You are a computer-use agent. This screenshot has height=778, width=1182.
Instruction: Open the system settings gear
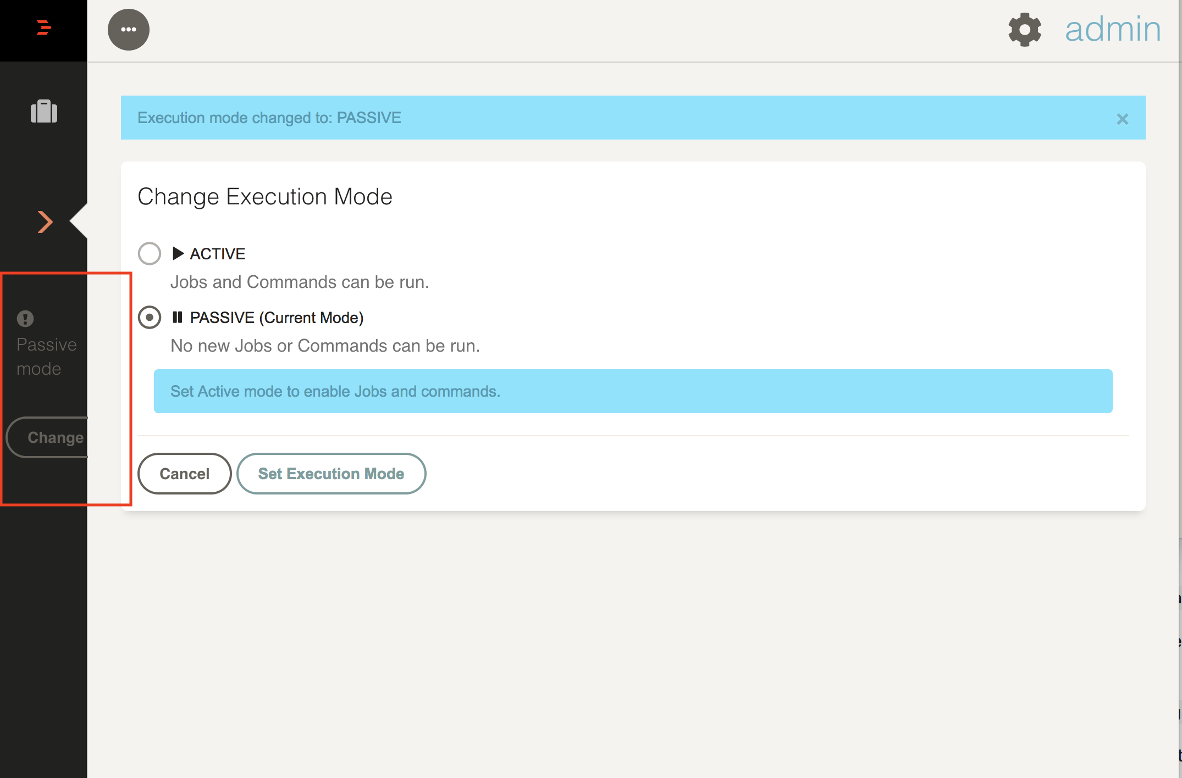[1024, 30]
